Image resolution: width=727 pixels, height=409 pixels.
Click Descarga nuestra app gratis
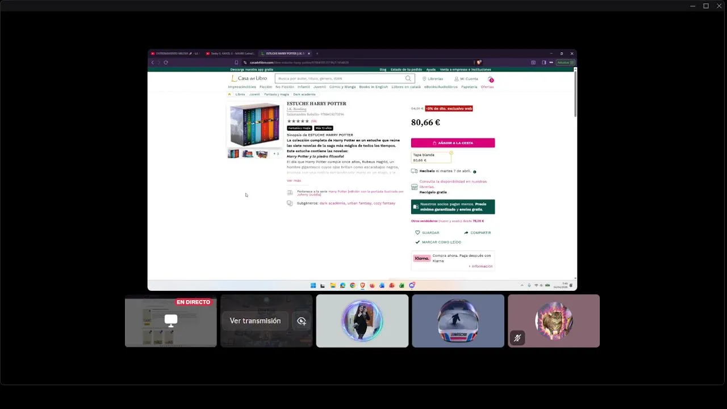point(252,69)
